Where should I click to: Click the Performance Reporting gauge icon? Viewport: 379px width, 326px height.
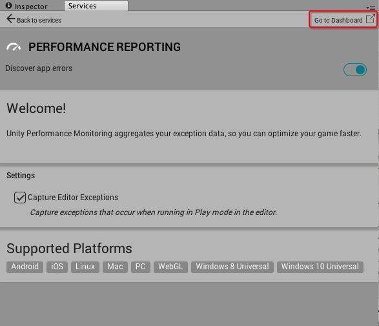click(x=14, y=46)
